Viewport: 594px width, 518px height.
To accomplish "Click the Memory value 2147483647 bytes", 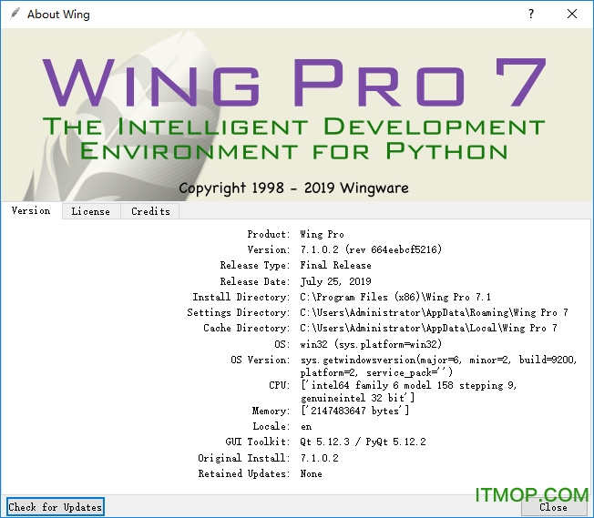I will point(354,411).
